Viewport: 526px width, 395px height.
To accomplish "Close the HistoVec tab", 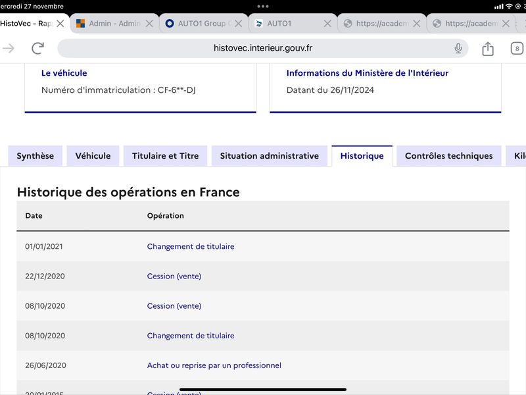I will coord(60,24).
